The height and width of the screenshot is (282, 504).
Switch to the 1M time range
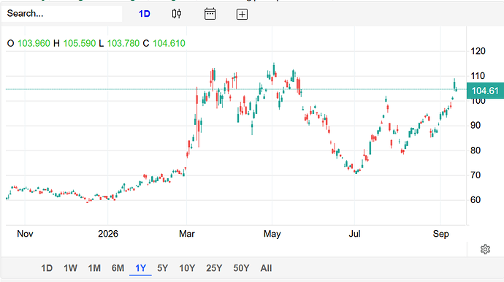(94, 268)
